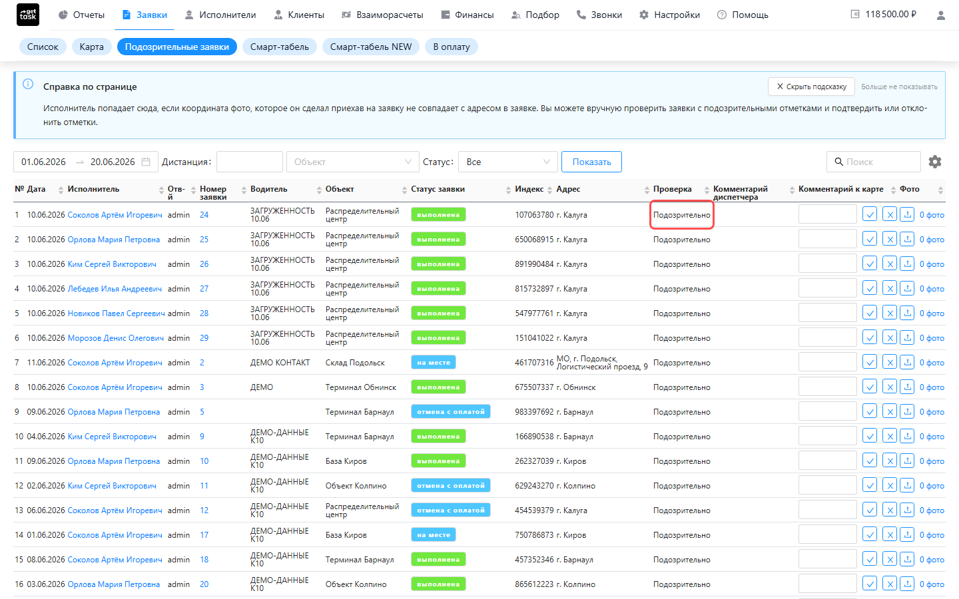
Task: Reject the mark for request 25 with the X icon
Action: coord(890,239)
